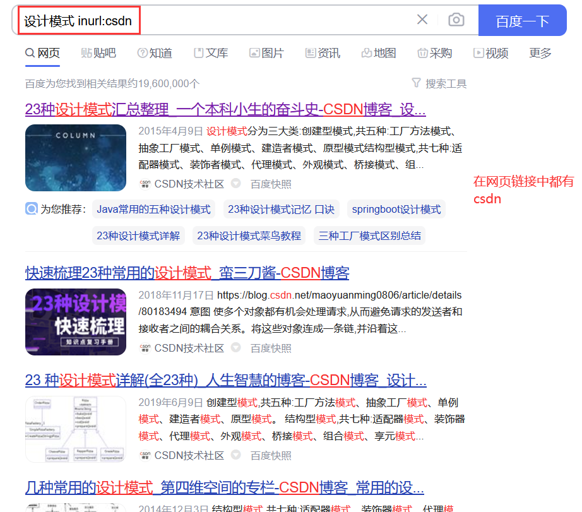The width and height of the screenshot is (582, 512).
Task: Switch to the 资讯 tab
Action: click(323, 53)
